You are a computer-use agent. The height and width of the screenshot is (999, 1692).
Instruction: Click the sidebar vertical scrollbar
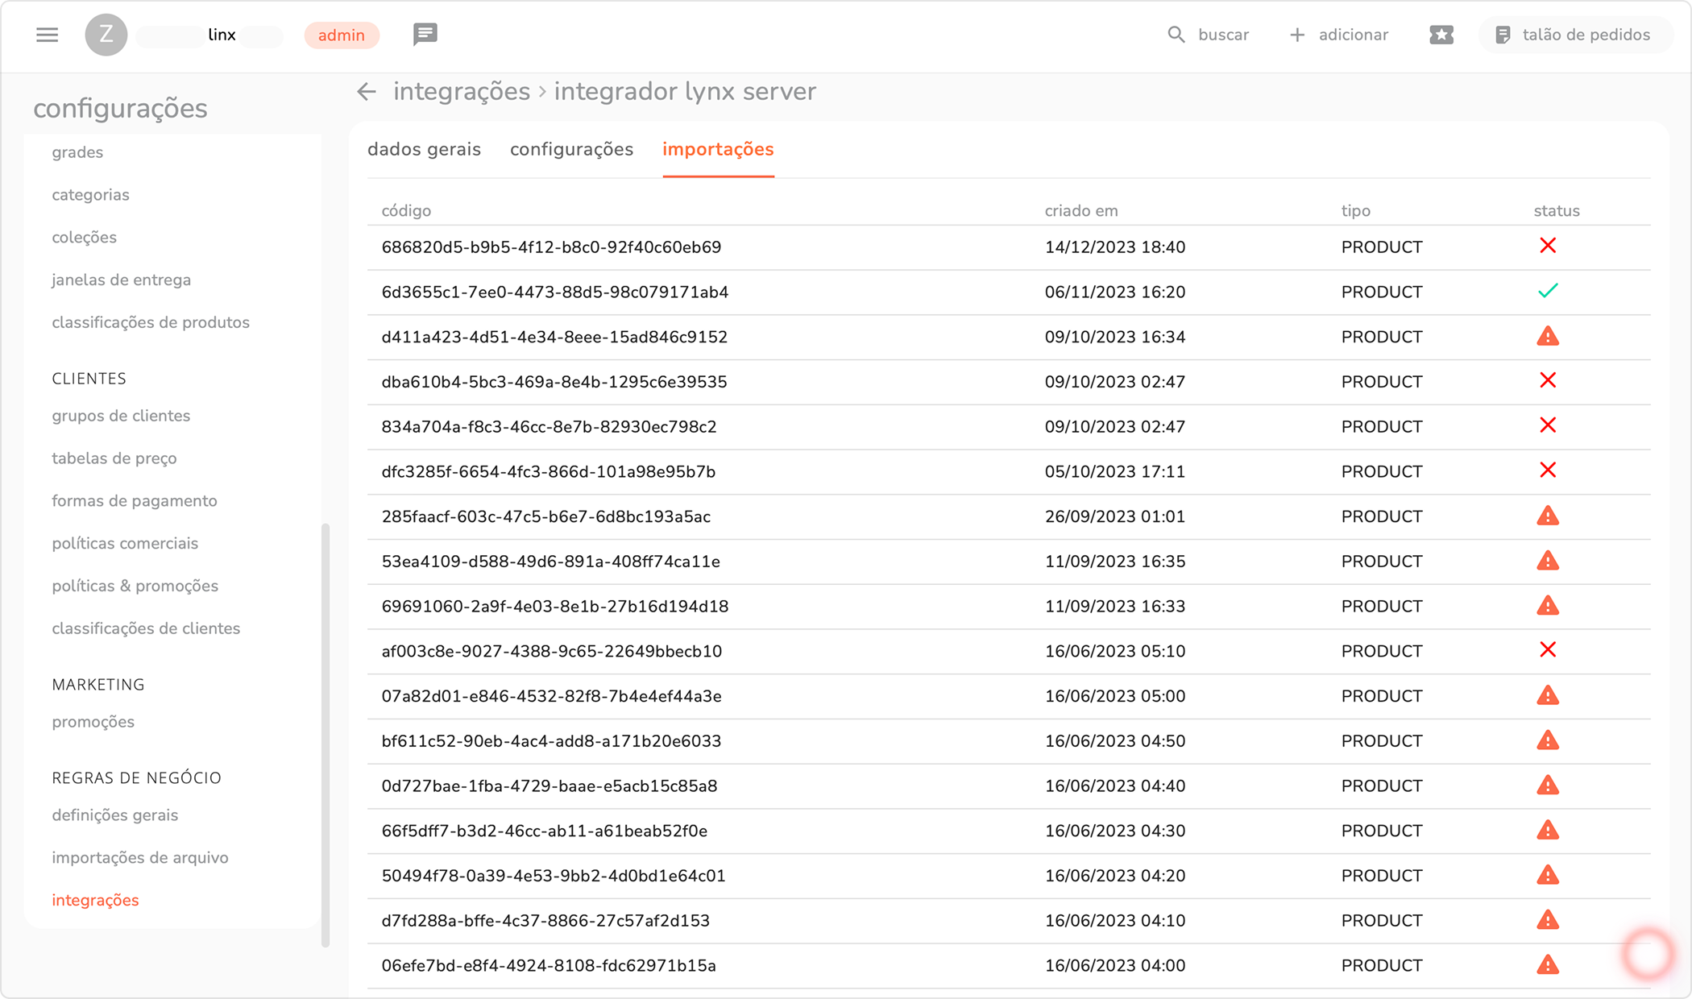(x=326, y=733)
